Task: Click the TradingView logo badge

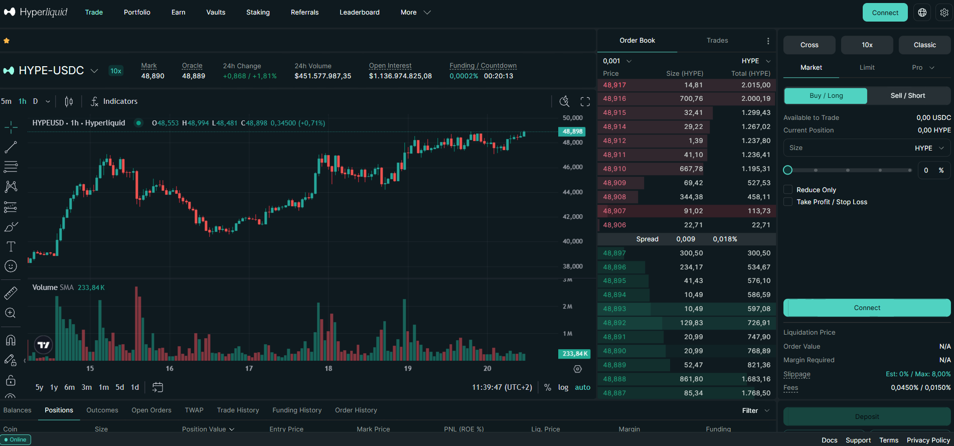Action: 44,345
